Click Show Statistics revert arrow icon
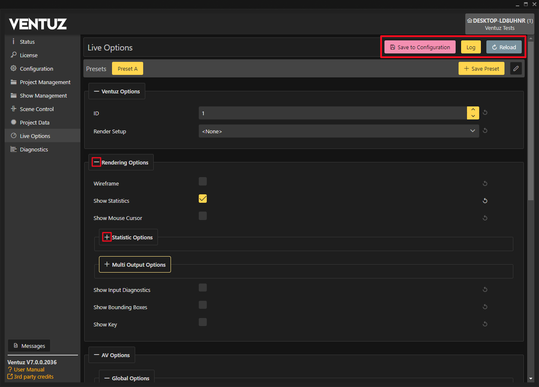The height and width of the screenshot is (387, 539). (x=485, y=201)
